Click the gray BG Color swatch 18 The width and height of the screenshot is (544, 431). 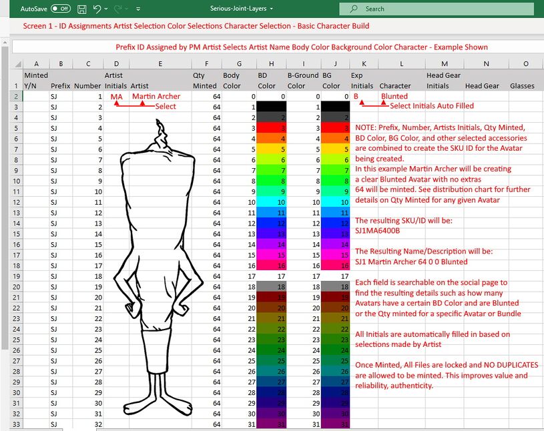coord(335,287)
